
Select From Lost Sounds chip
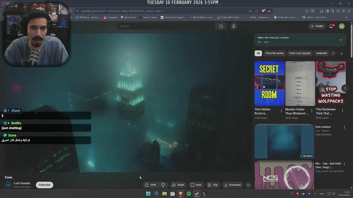(x=300, y=53)
